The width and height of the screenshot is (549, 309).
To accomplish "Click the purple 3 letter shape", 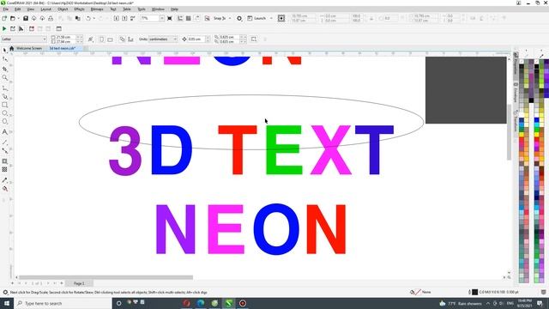I will 125,151.
